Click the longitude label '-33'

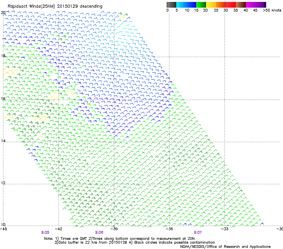coord(225,229)
